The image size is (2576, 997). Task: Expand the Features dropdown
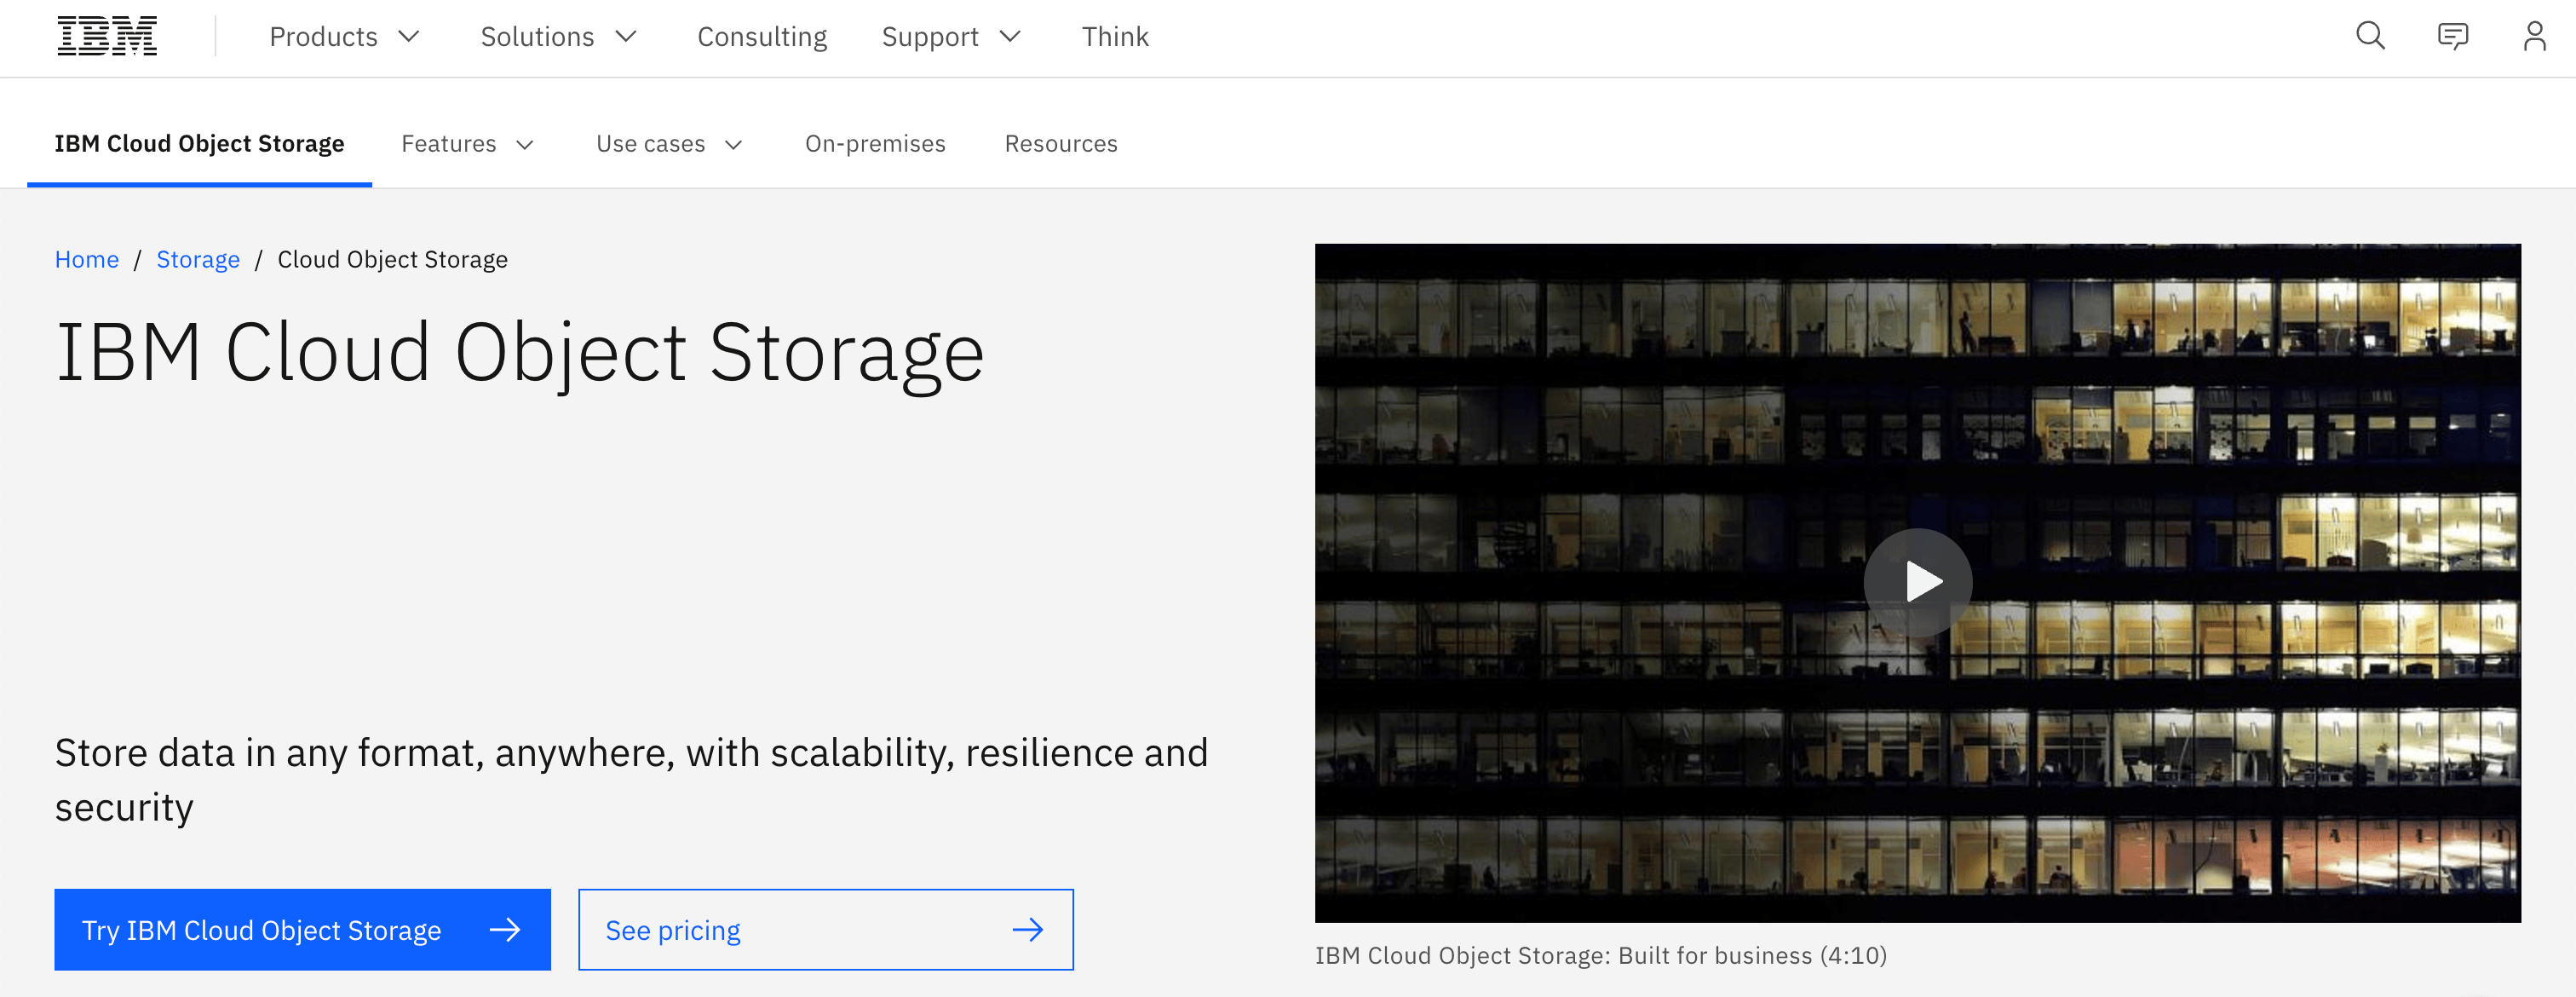(x=467, y=144)
